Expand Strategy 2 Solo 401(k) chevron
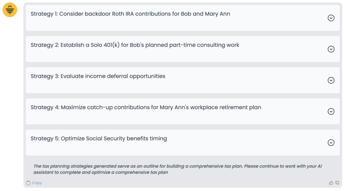This screenshot has width=346, height=191. point(331,49)
